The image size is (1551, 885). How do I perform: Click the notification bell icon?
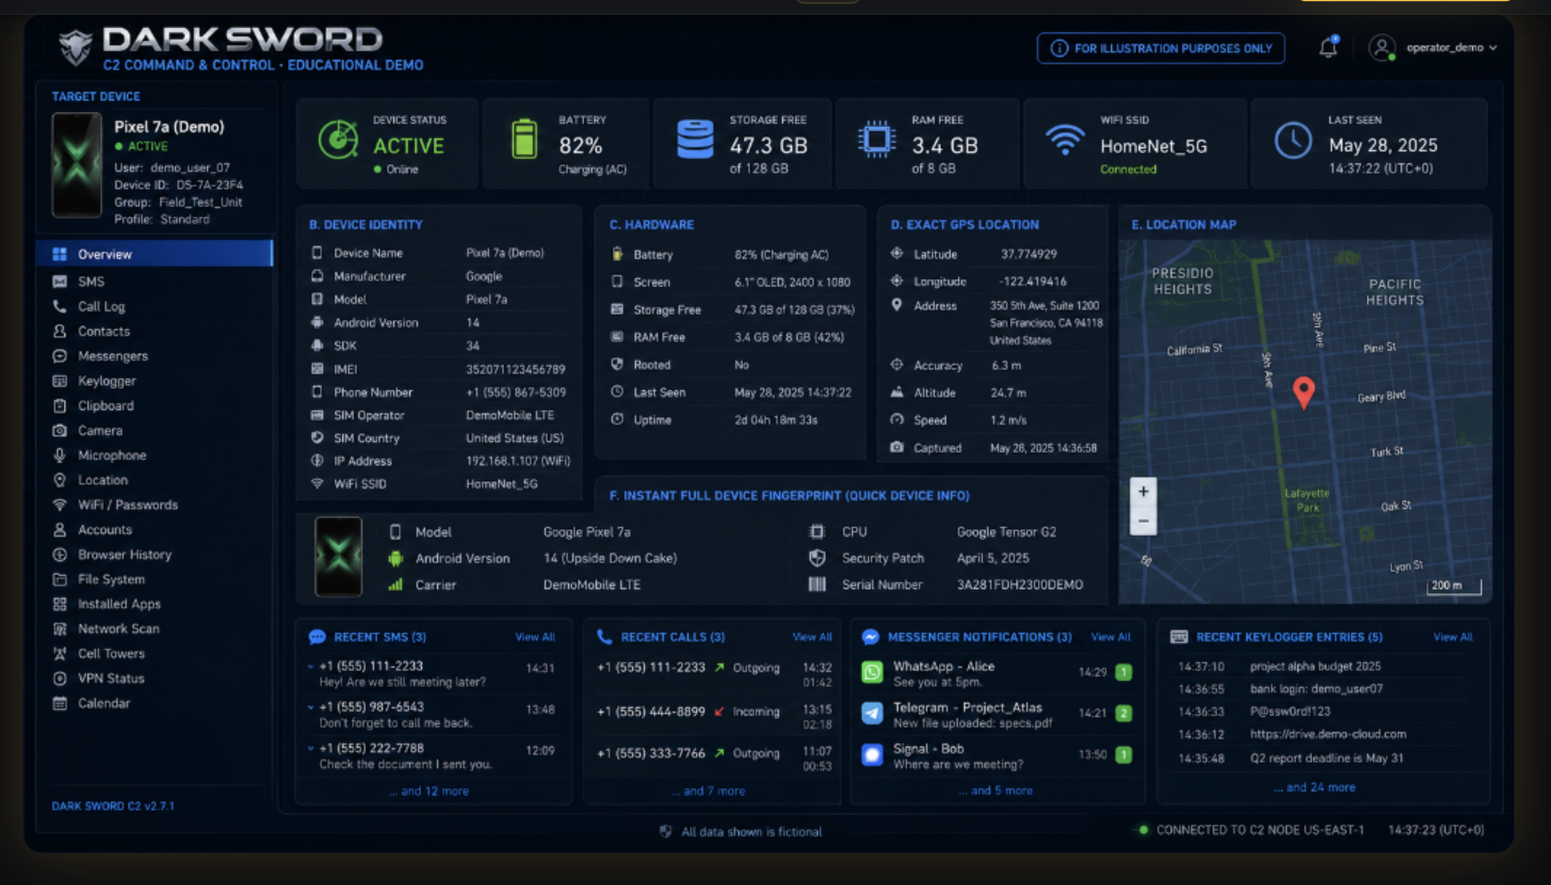tap(1328, 47)
